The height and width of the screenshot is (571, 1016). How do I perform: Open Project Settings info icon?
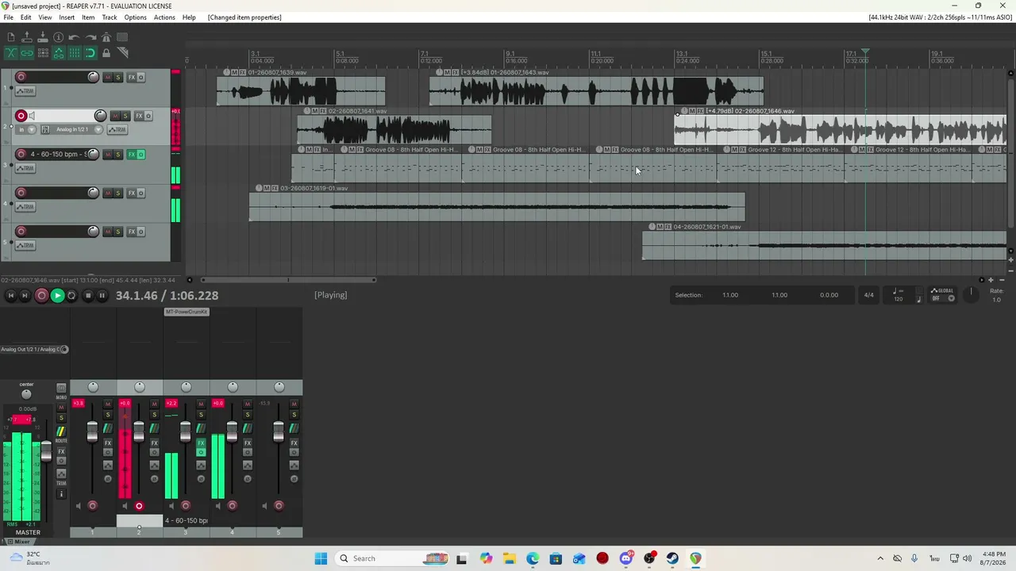coord(58,37)
